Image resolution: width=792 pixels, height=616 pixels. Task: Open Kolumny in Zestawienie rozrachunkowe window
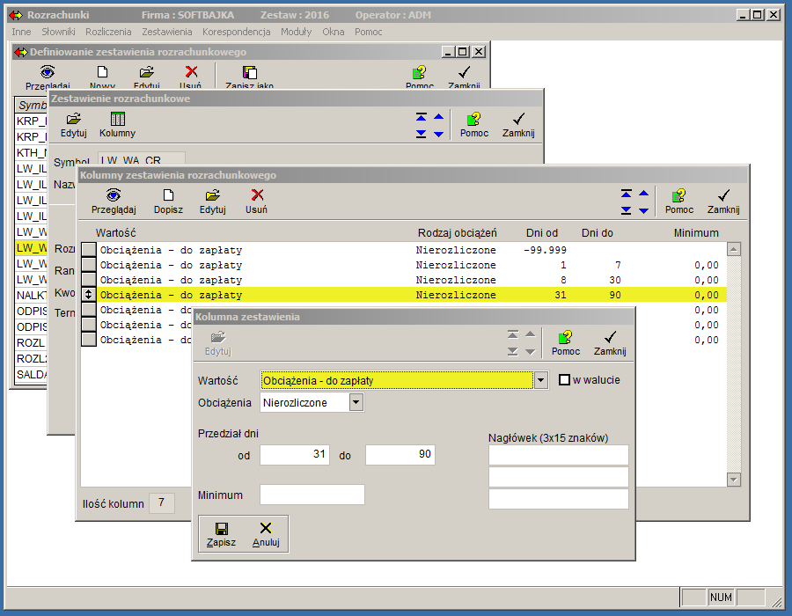pos(117,125)
